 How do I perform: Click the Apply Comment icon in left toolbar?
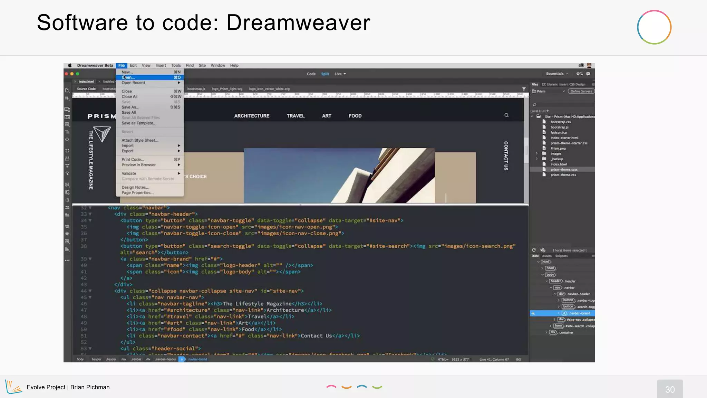coord(67,185)
